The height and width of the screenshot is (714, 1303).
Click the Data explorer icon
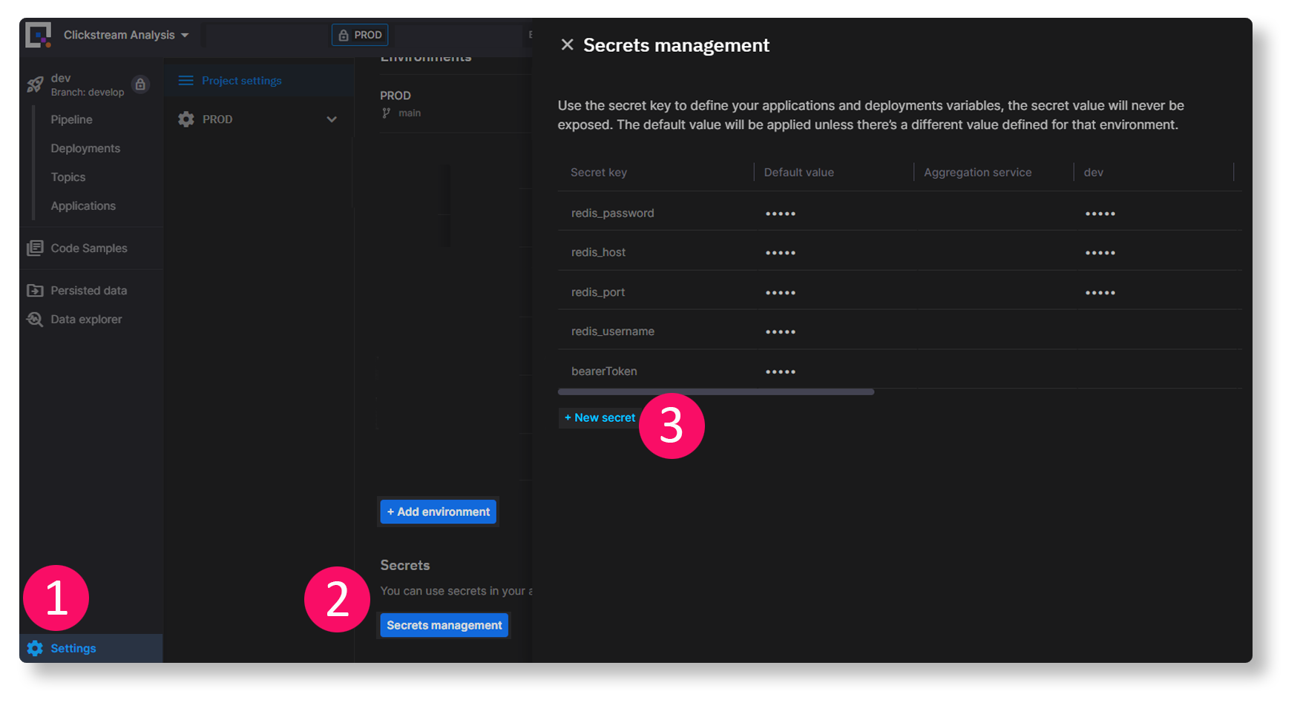click(35, 320)
